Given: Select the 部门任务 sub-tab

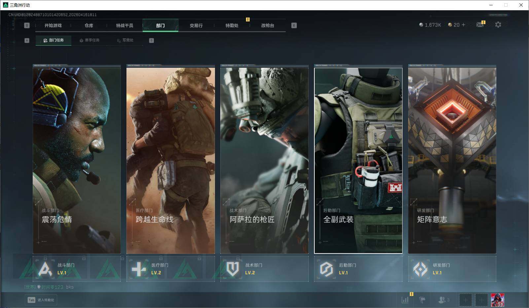Looking at the screenshot, I should click(x=53, y=40).
